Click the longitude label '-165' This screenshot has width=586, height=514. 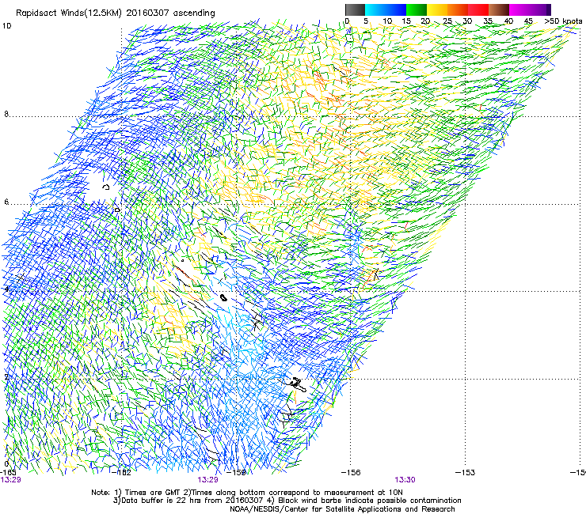[x=7, y=473]
